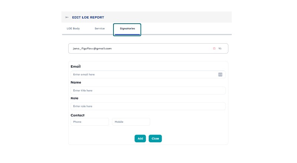Switch to the LOE Body tab
This screenshot has width=297, height=163.
pos(73,28)
